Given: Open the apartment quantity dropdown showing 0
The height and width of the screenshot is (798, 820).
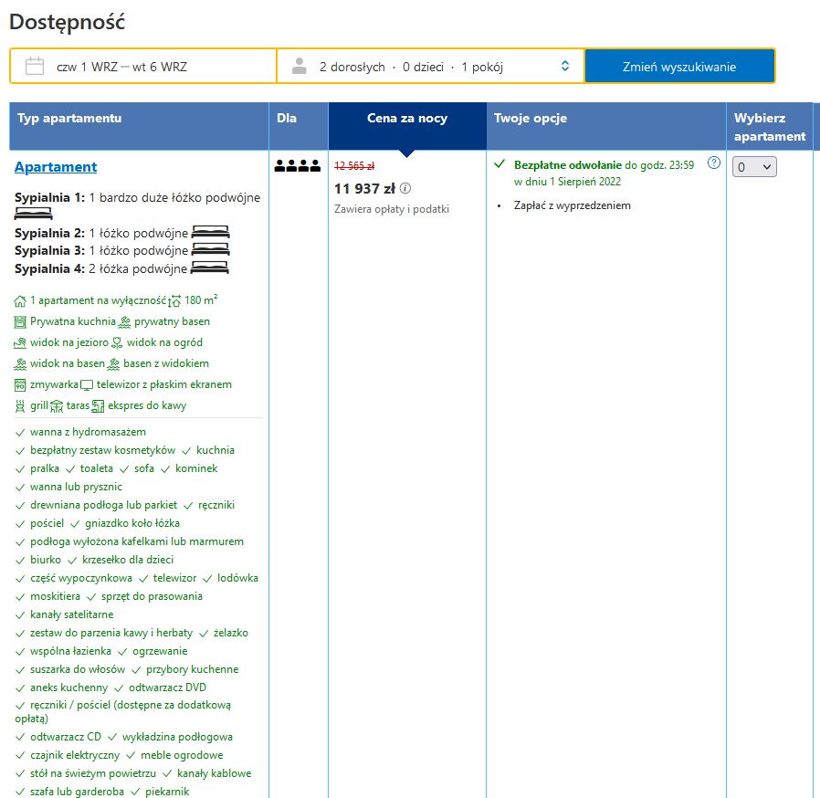Looking at the screenshot, I should tap(754, 167).
